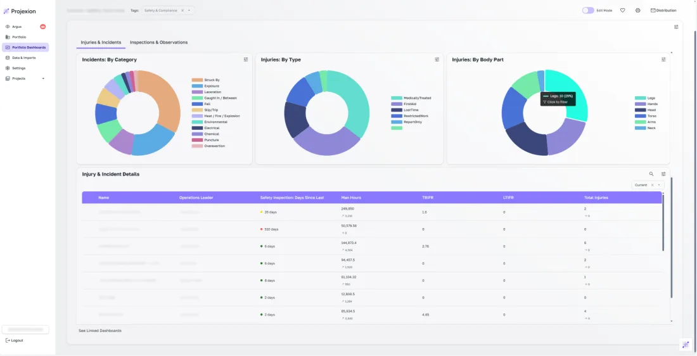Switch to the Inspections & Observations tab

tap(158, 42)
